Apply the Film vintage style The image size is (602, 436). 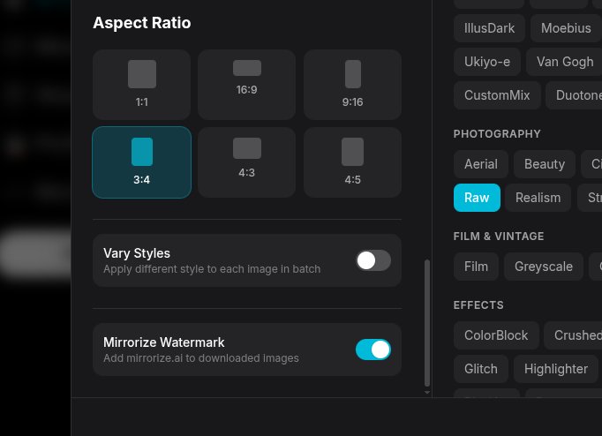(x=476, y=267)
